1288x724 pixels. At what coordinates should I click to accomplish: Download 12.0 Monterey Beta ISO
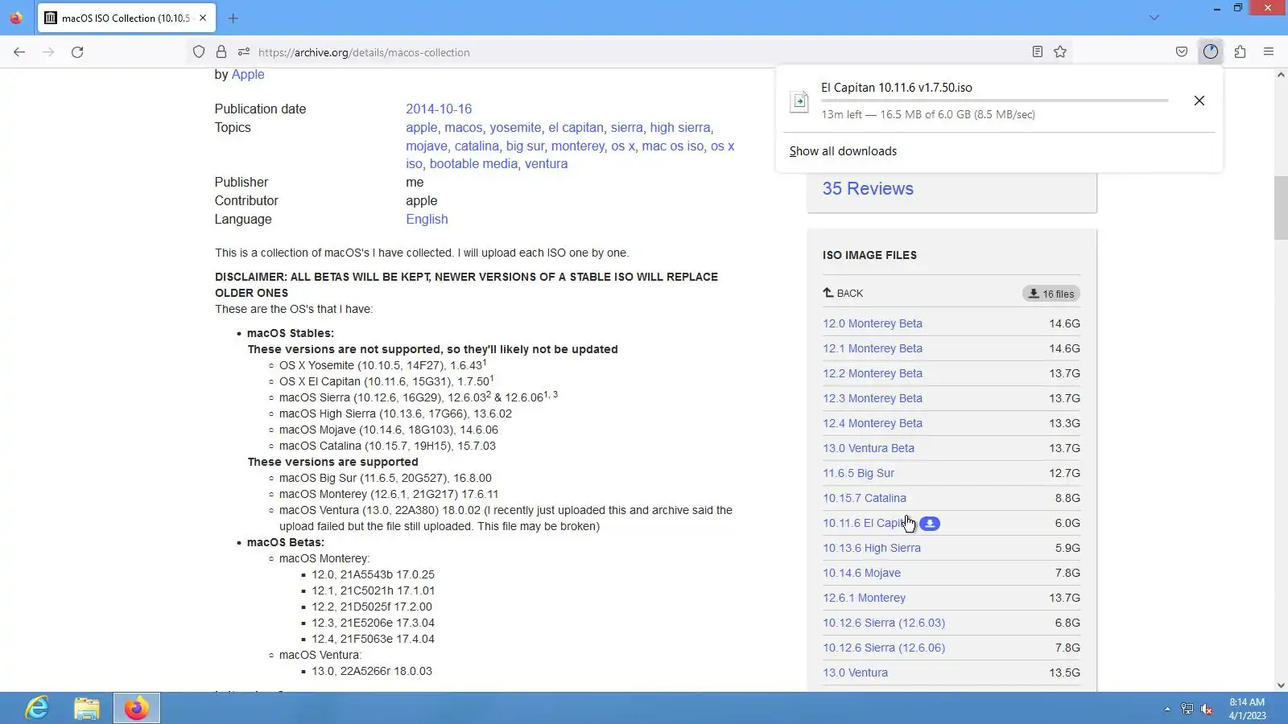click(x=873, y=323)
